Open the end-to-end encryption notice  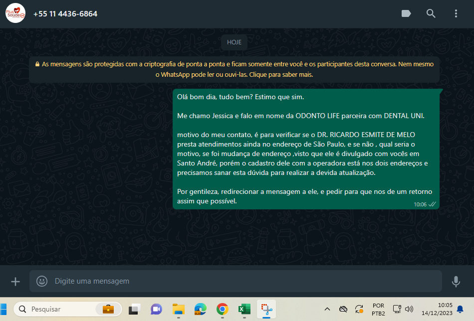click(235, 69)
